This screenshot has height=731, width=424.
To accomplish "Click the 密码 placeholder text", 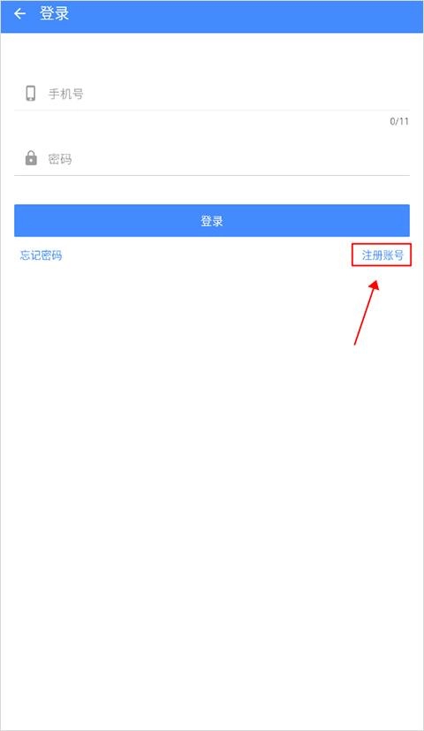I will coord(60,159).
